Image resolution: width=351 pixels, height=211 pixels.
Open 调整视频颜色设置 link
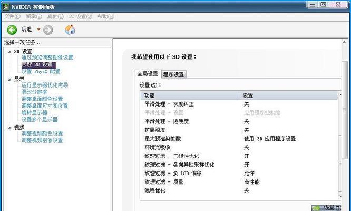(x=42, y=133)
